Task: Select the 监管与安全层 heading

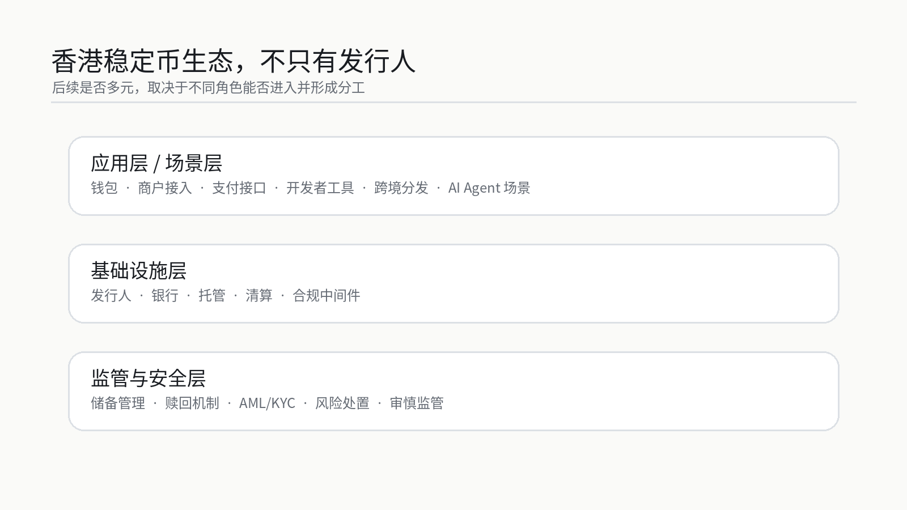Action: tap(149, 379)
